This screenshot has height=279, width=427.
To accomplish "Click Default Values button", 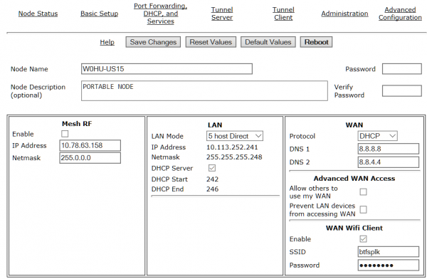I will 268,42.
